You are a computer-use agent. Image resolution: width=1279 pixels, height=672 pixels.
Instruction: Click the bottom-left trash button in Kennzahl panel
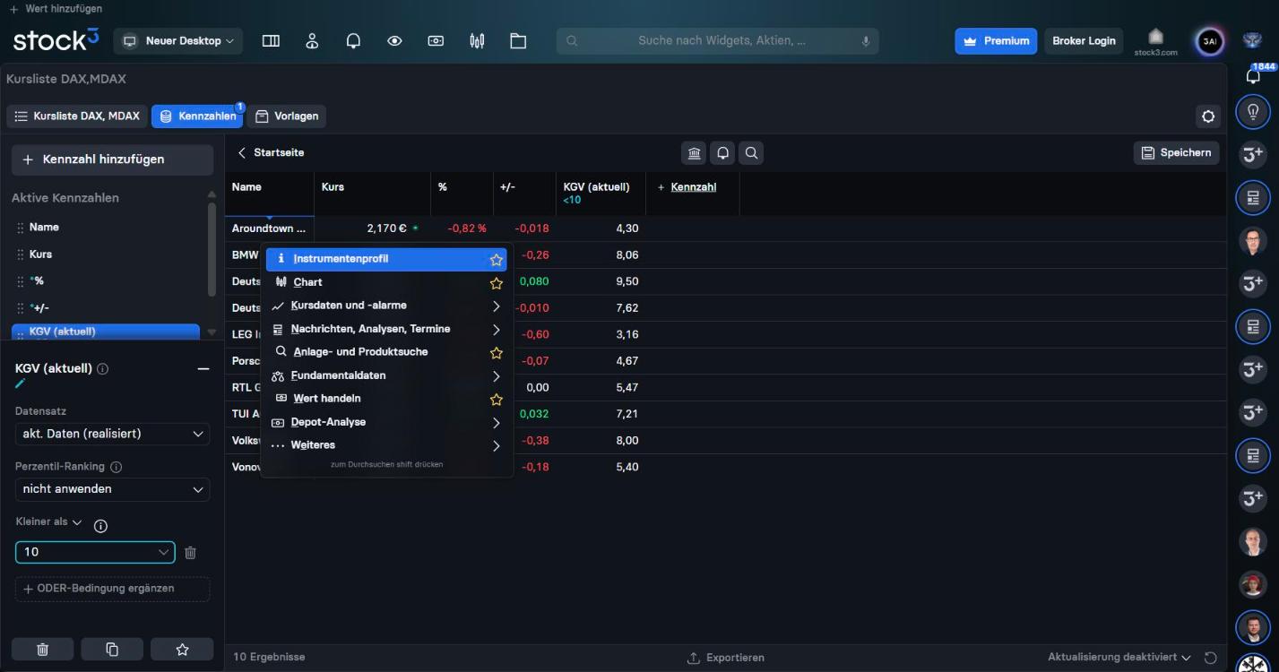pos(42,650)
